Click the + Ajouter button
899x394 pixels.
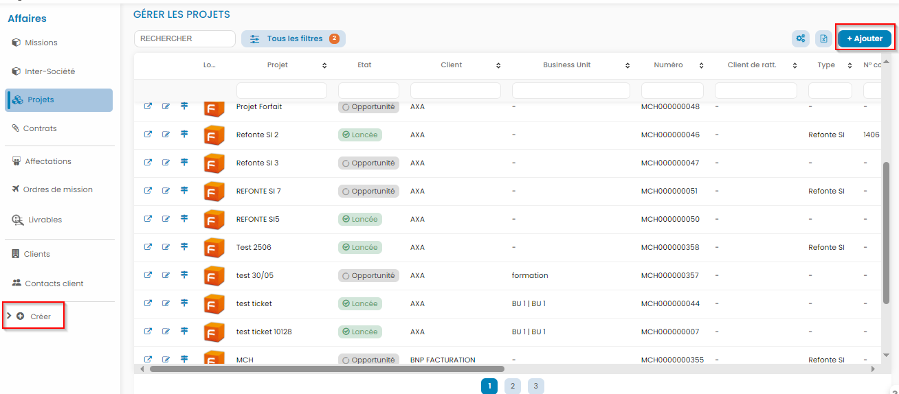864,39
